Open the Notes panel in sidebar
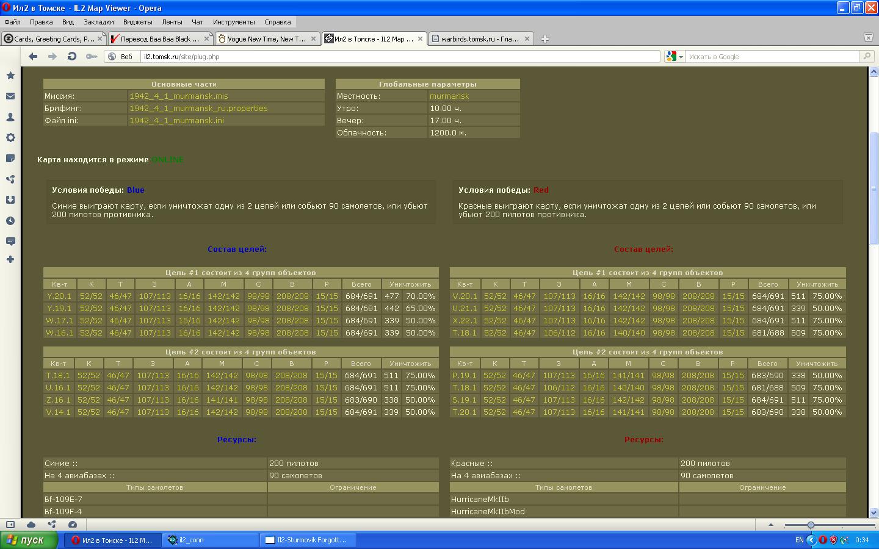Image resolution: width=879 pixels, height=549 pixels. coord(10,159)
